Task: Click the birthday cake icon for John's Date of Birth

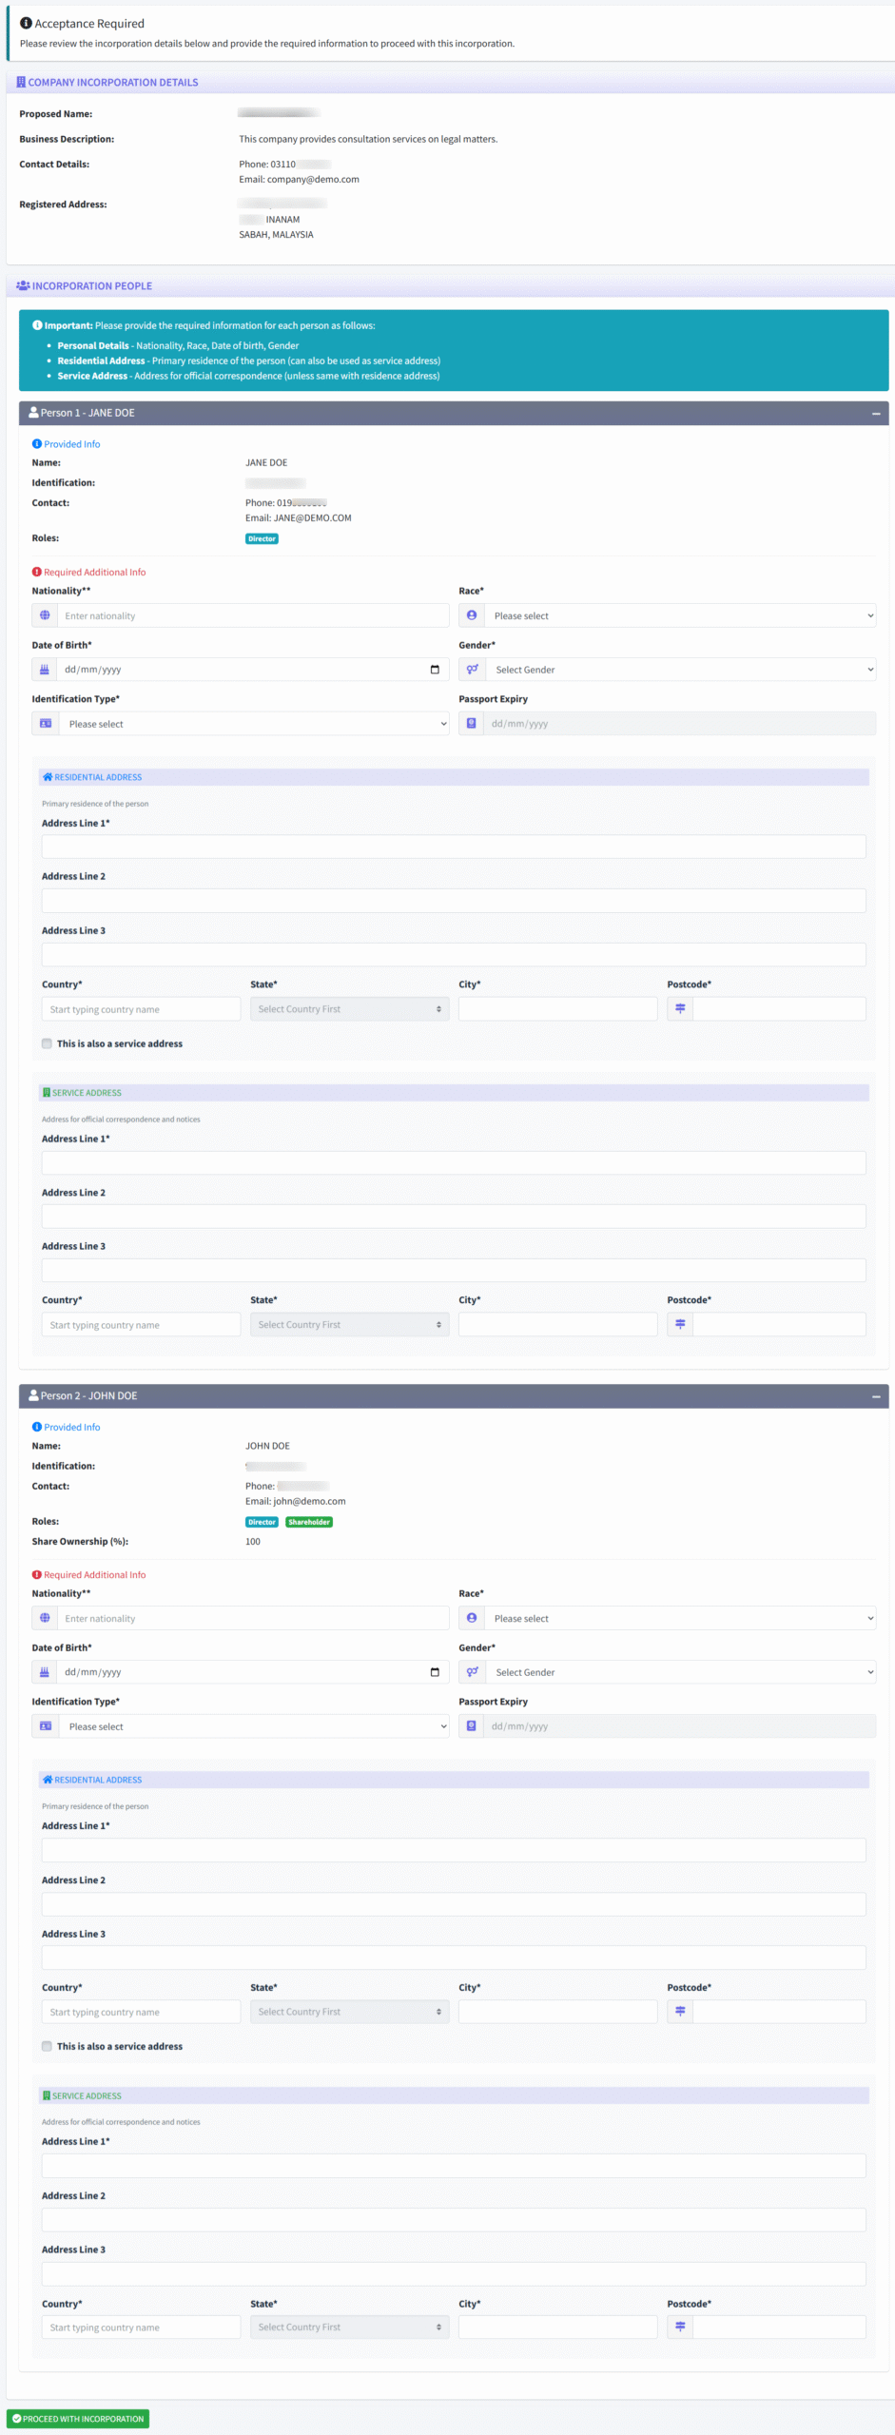Action: click(x=45, y=1672)
